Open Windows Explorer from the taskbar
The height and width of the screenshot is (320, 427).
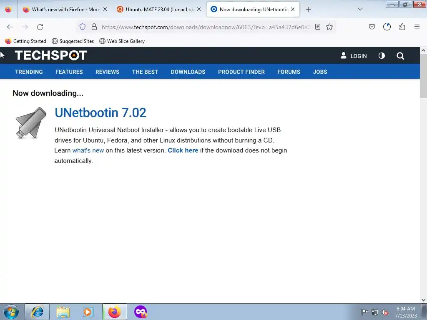[x=63, y=312]
